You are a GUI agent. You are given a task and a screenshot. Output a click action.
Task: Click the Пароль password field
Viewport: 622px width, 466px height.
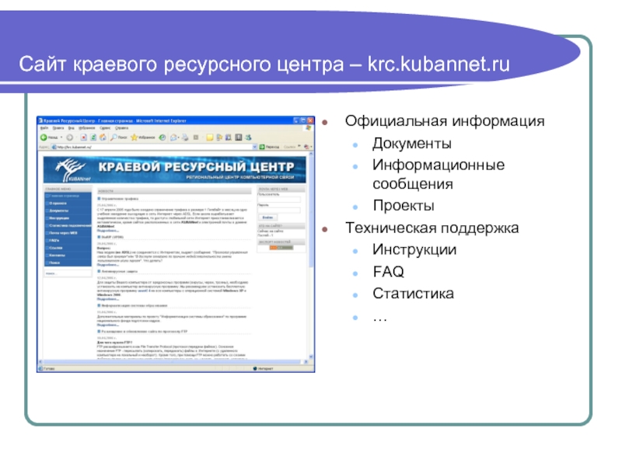click(x=279, y=210)
